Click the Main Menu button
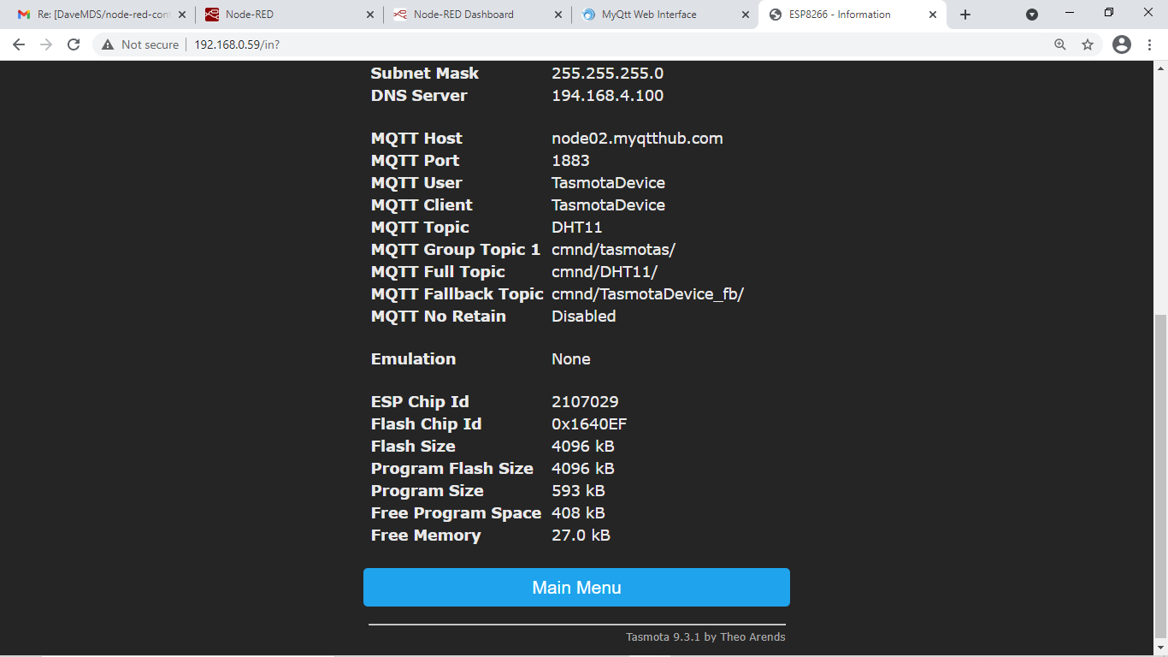 [x=576, y=588]
